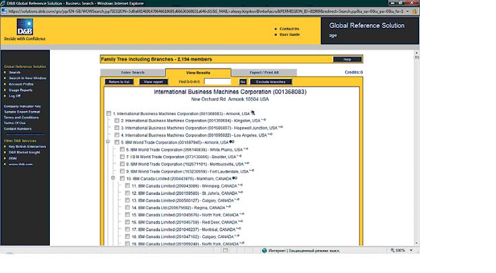Viewport: 496px width, 273px height.
Task: Click the browser URL address field
Action: [x=206, y=11]
